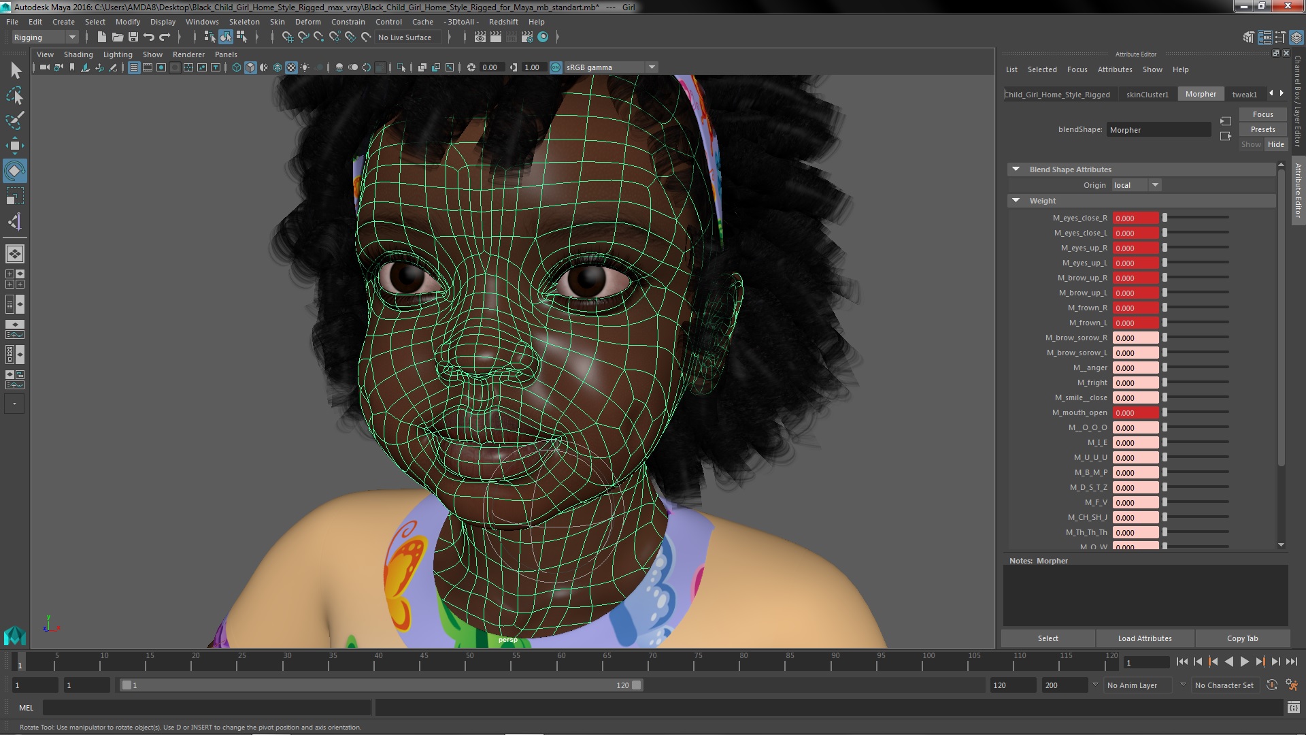Open the sRGB gamma view transform dropdown
Screen dimensions: 1306x735
click(x=611, y=67)
